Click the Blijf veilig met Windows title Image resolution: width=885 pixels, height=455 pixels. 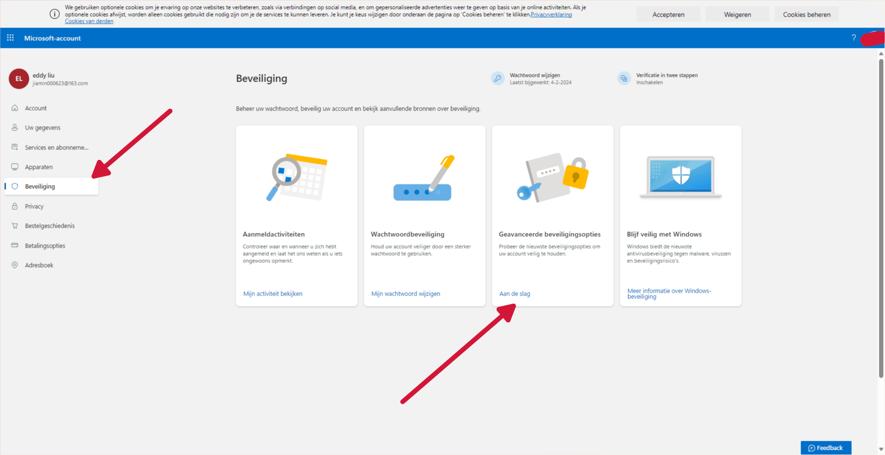[664, 234]
